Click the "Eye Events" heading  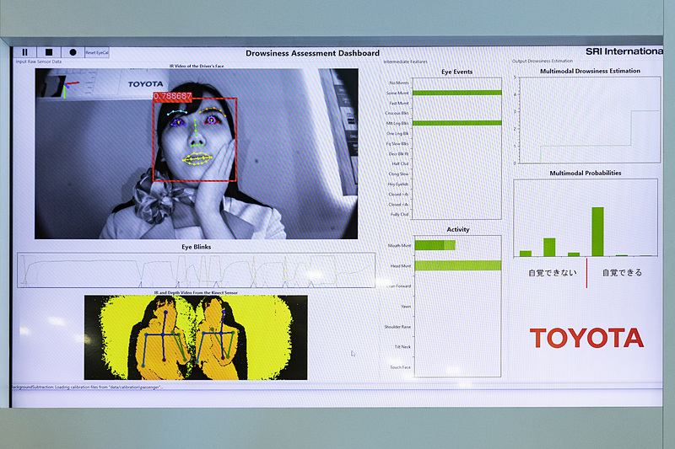[x=457, y=72]
